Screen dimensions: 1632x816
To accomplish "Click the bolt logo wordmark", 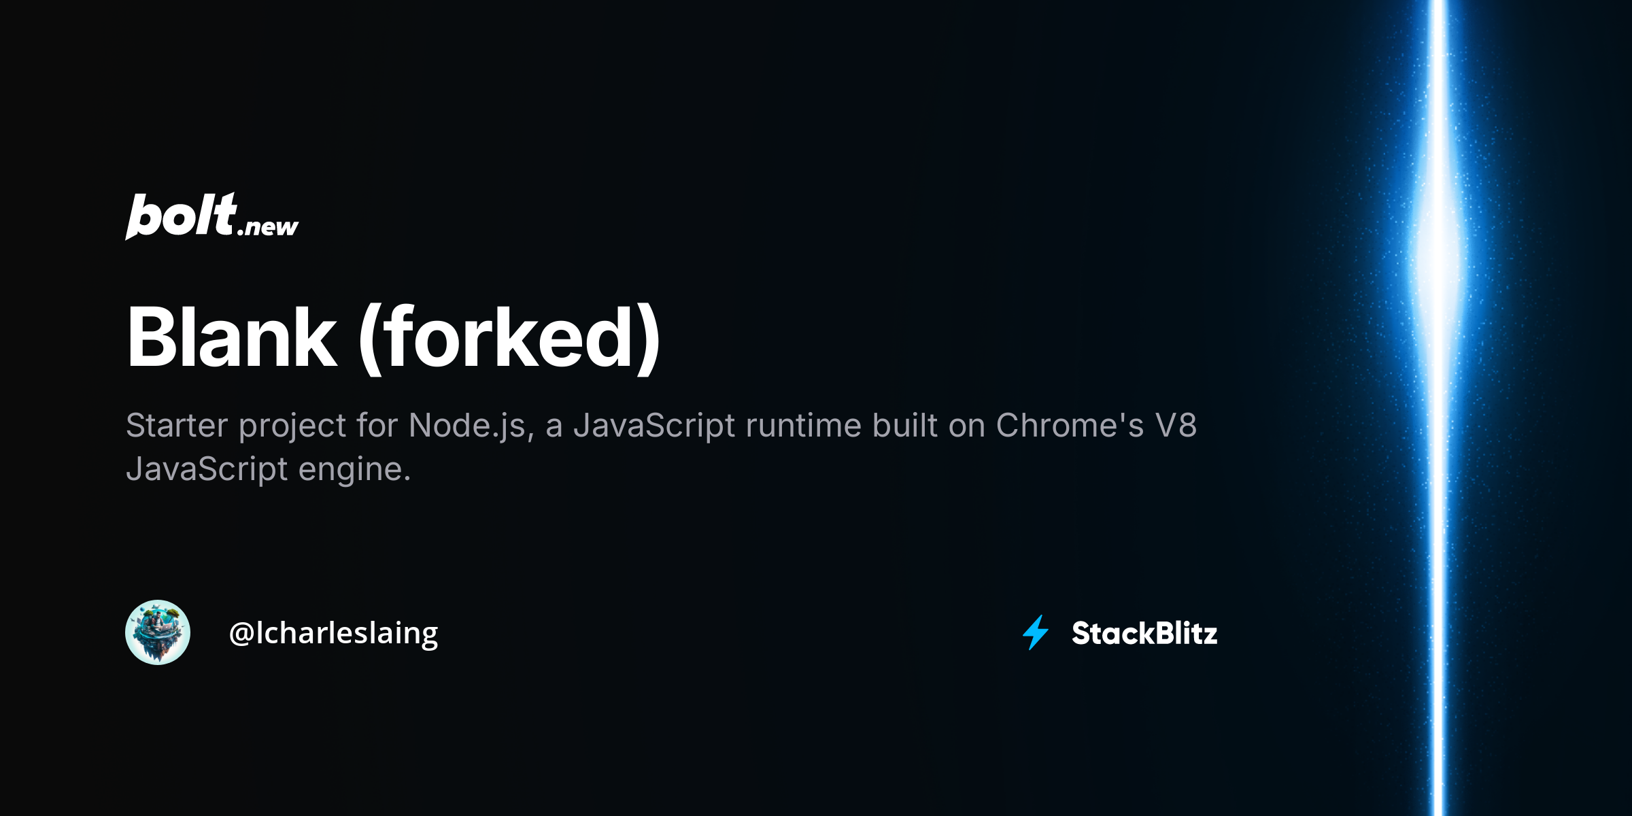I will click(x=182, y=216).
